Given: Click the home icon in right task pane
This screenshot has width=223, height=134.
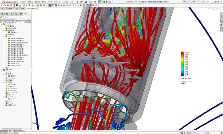Looking at the screenshot, I should 221,14.
